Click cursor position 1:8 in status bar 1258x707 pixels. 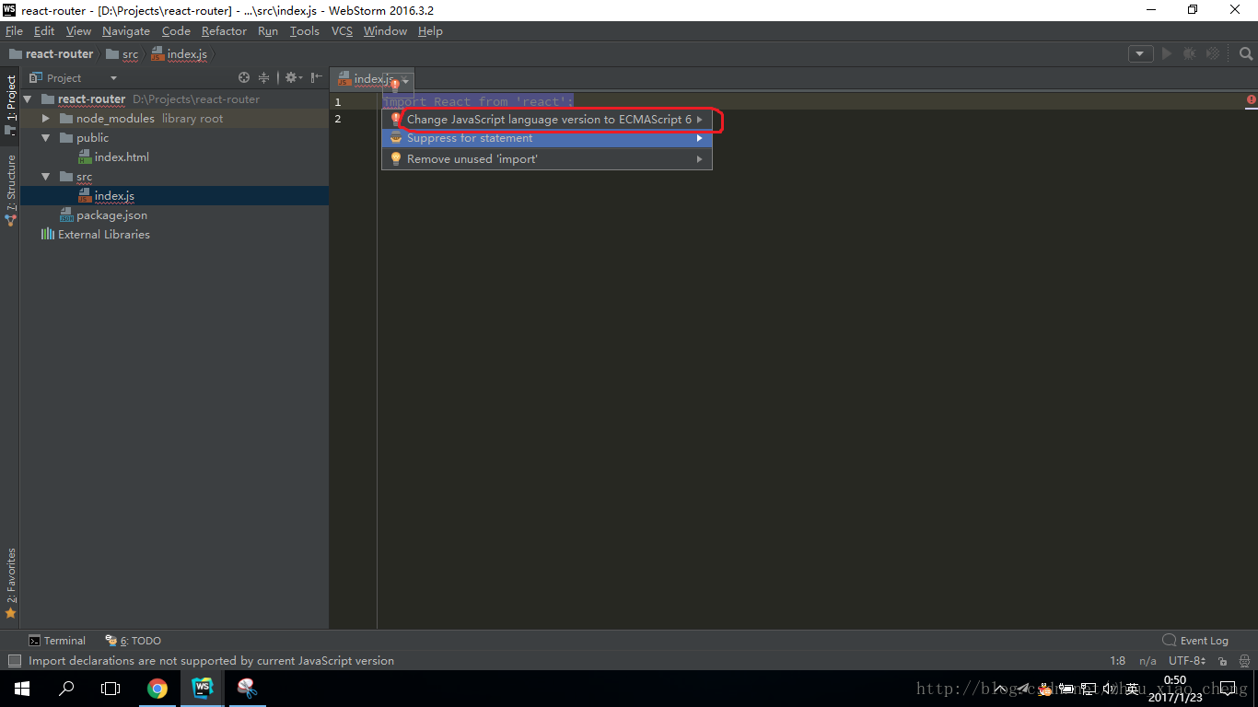coord(1118,661)
